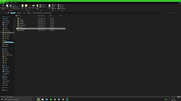The width and height of the screenshot is (181, 101).
Task: Select Email attachments under OneDrive
Action: tap(8, 55)
